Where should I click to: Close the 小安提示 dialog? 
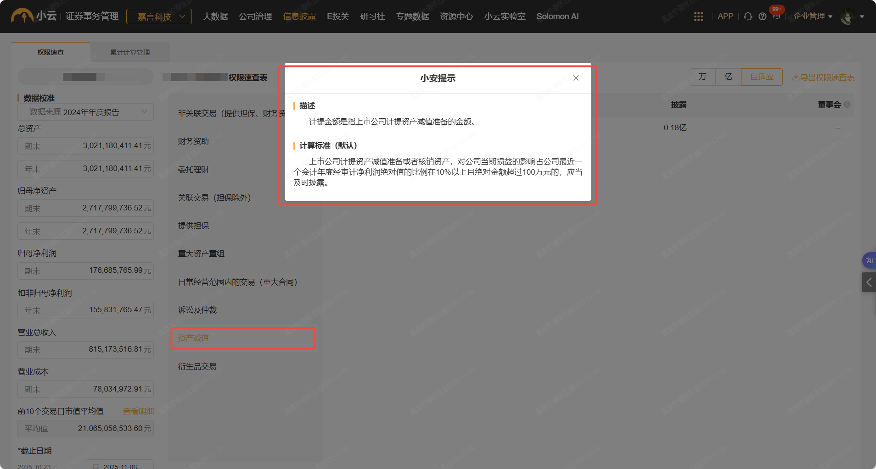coord(576,78)
